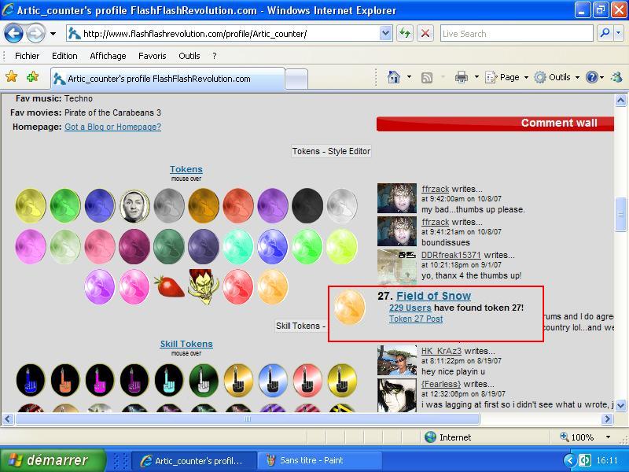Click in the Live Search field
The width and height of the screenshot is (629, 472).
(517, 33)
